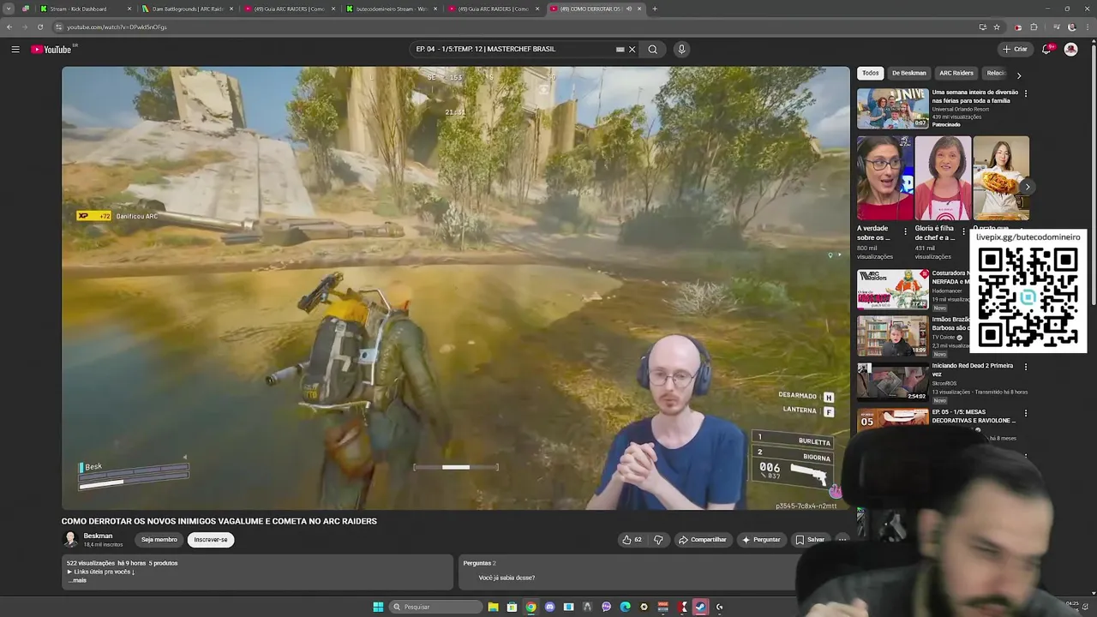Go to YouTube home via logo
1097x617 pixels.
51,49
